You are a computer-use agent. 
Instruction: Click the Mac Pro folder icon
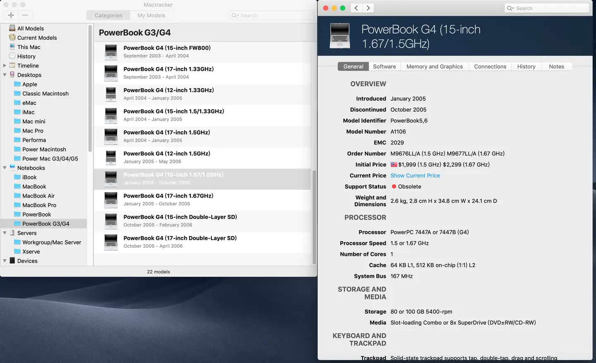click(17, 131)
